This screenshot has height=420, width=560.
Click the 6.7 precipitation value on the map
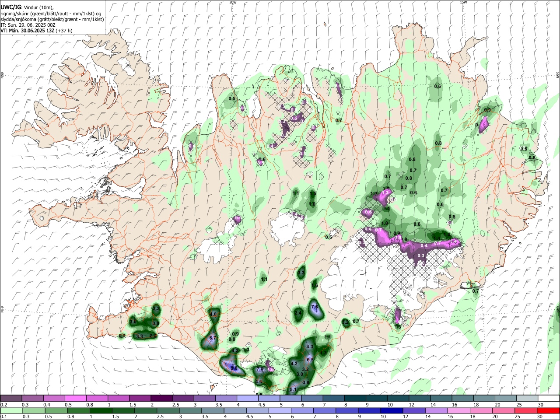pyautogui.click(x=213, y=338)
